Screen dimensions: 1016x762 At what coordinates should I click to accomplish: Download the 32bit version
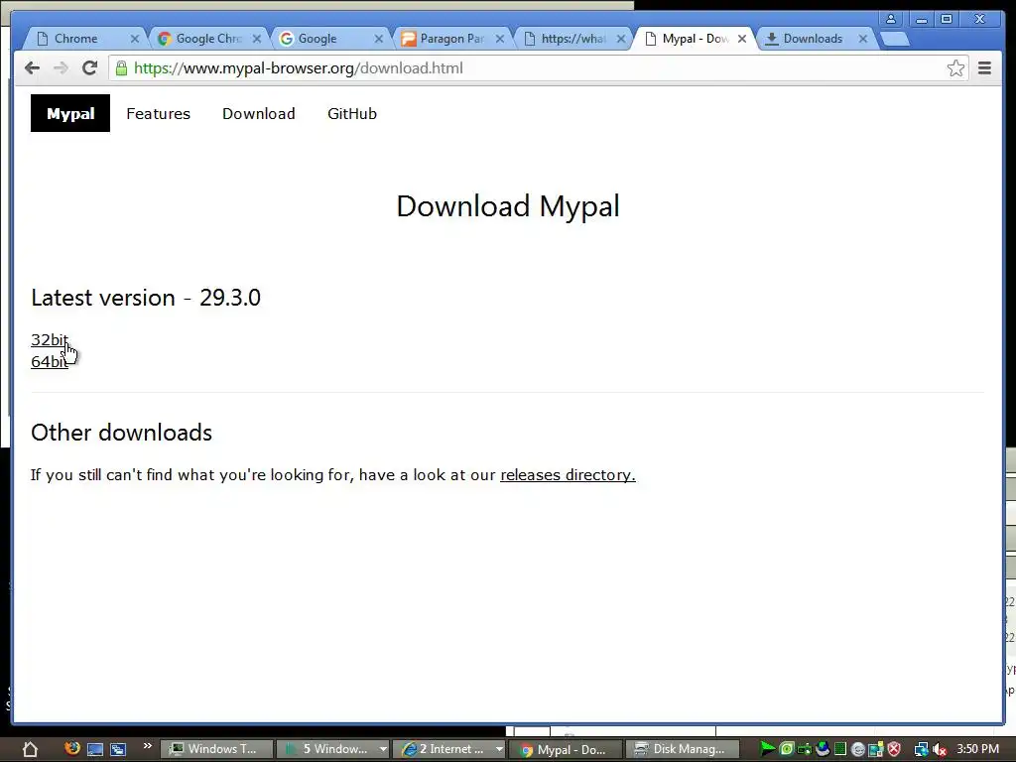pyautogui.click(x=49, y=339)
